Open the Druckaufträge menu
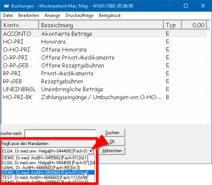212x185 pixels. 80,15
